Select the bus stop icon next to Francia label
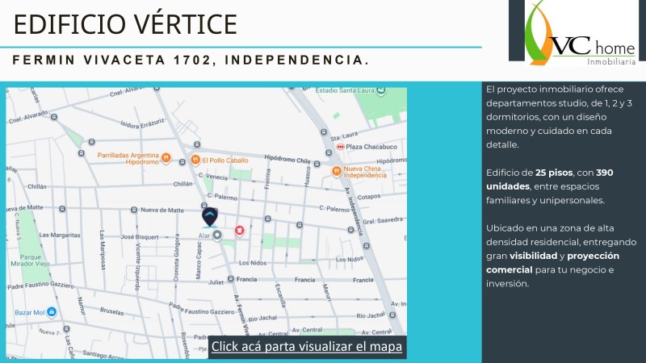The height and width of the screenshot is (363, 646). pos(231,279)
